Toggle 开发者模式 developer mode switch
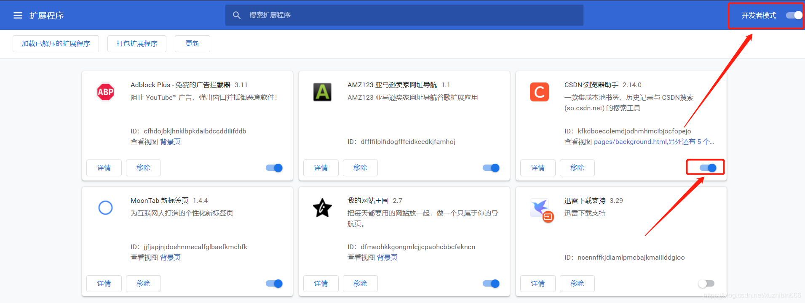 tap(794, 16)
